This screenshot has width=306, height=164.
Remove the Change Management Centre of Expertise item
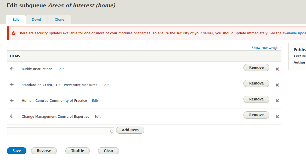tap(256, 115)
